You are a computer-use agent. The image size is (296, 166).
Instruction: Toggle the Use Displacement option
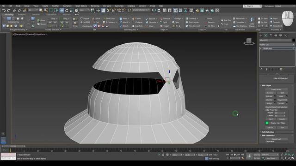pyautogui.click(x=240, y=26)
